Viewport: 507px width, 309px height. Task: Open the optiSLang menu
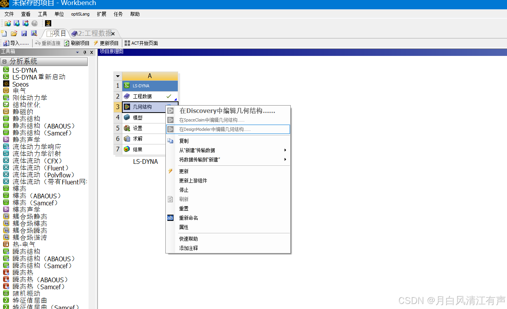point(80,14)
